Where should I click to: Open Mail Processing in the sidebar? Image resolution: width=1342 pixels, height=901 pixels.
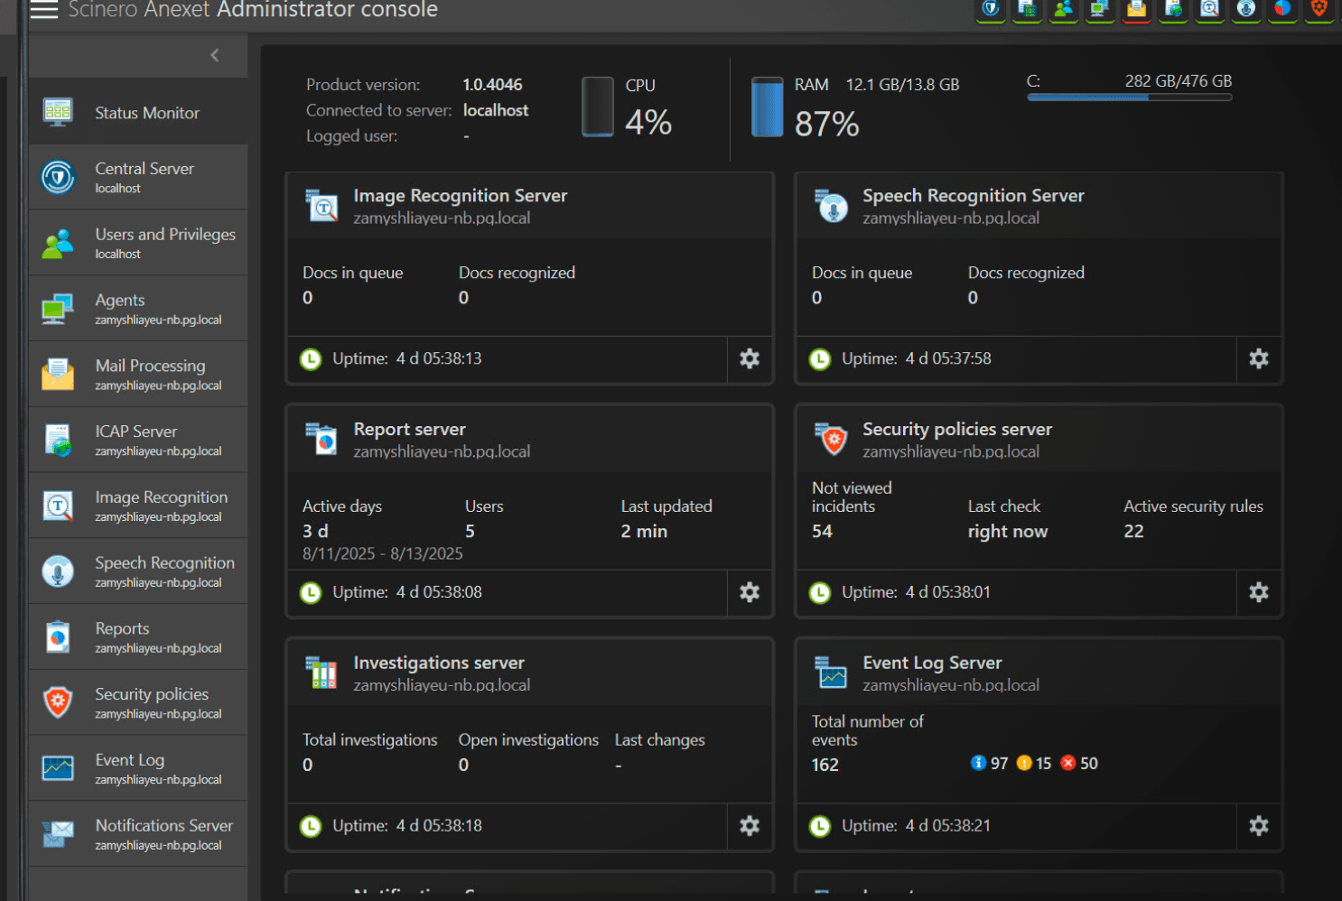[138, 375]
